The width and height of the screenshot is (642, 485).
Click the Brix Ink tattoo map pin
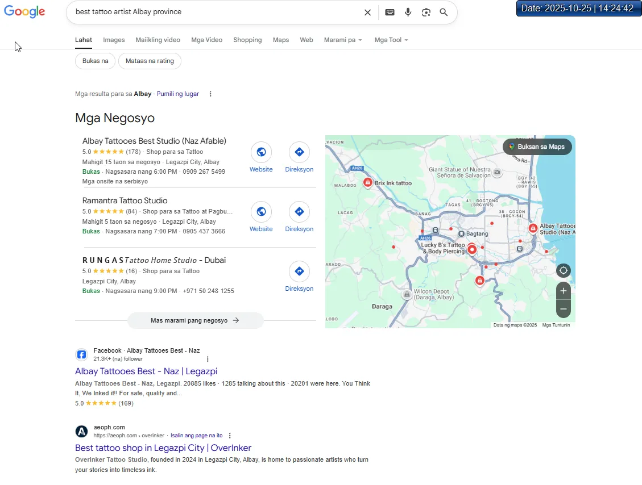click(x=368, y=182)
